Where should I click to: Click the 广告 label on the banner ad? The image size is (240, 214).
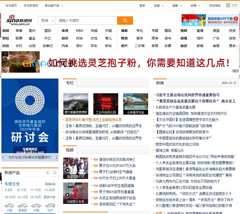pos(235,71)
